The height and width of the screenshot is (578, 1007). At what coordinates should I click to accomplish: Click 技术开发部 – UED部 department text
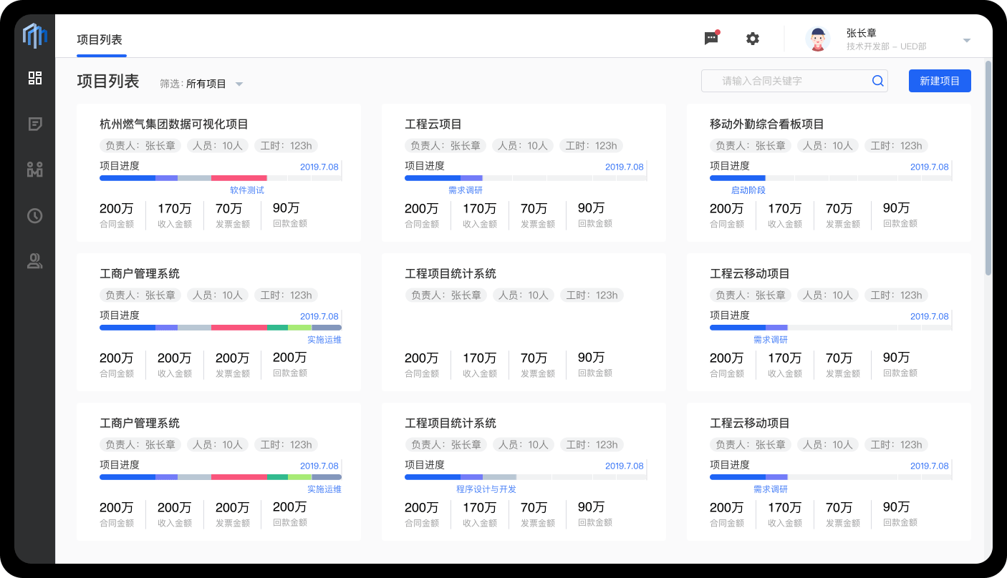click(887, 46)
